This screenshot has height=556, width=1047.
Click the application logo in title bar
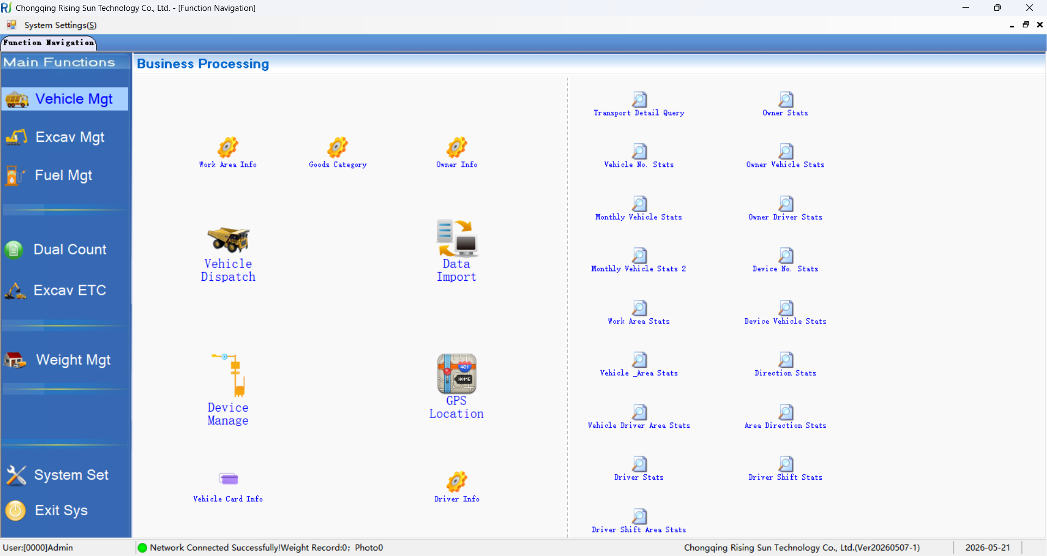(x=7, y=8)
